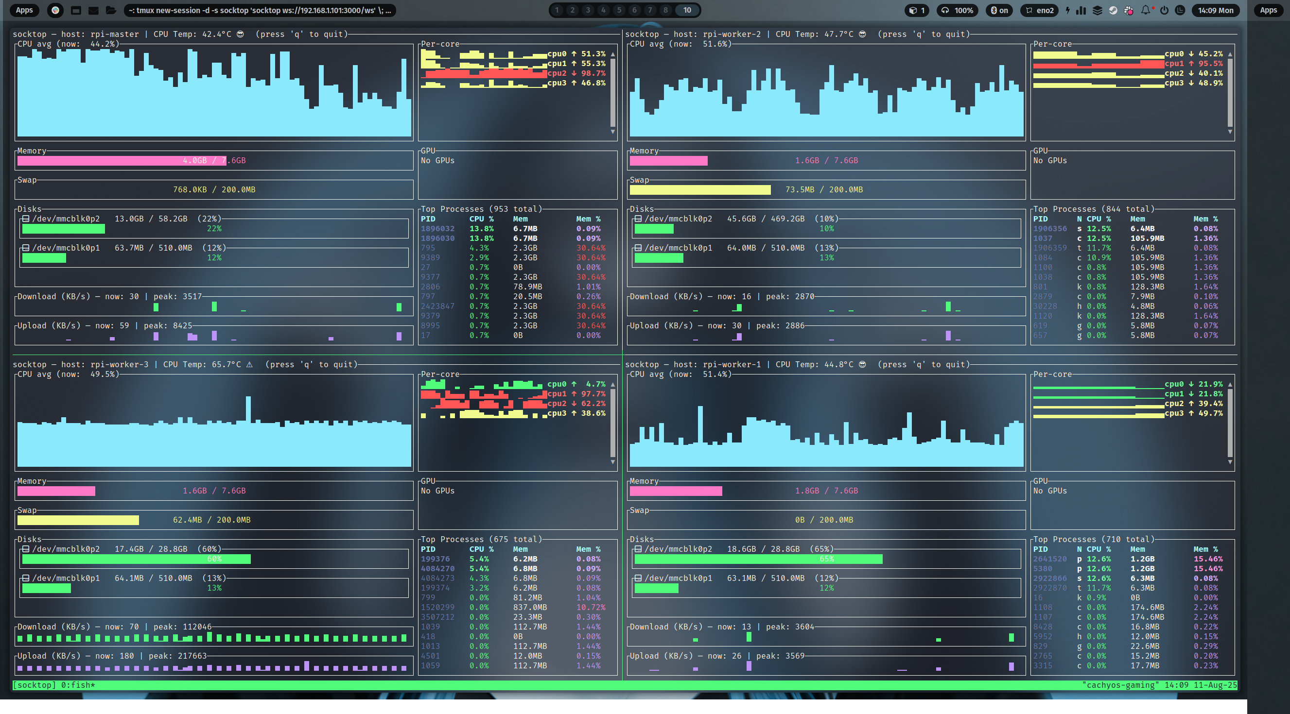The width and height of the screenshot is (1290, 714).
Task: Click the power button icon
Action: coord(1164,10)
